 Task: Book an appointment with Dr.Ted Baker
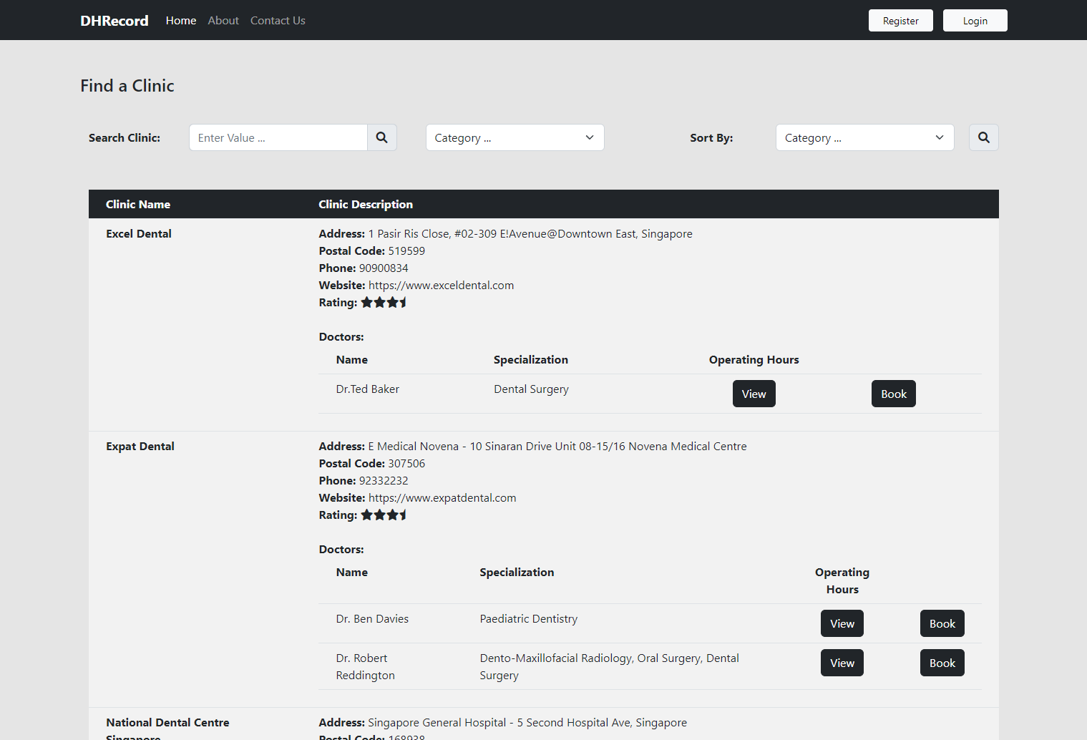(x=894, y=394)
